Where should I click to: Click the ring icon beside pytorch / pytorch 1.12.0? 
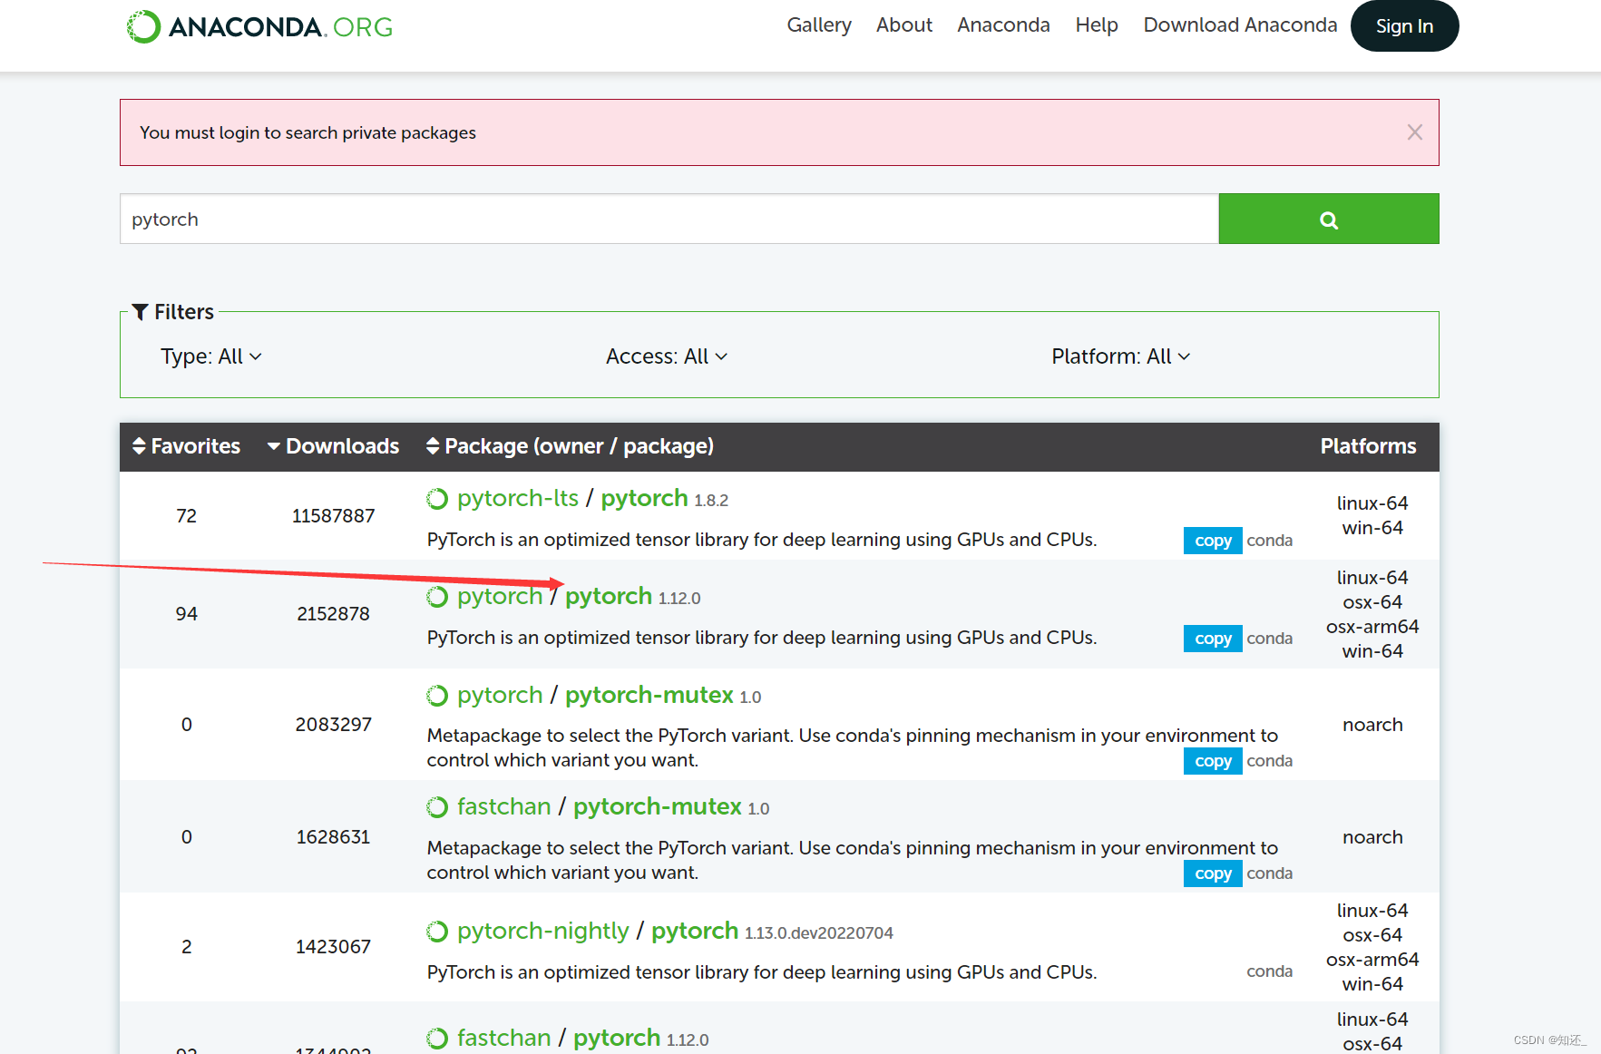(x=437, y=597)
